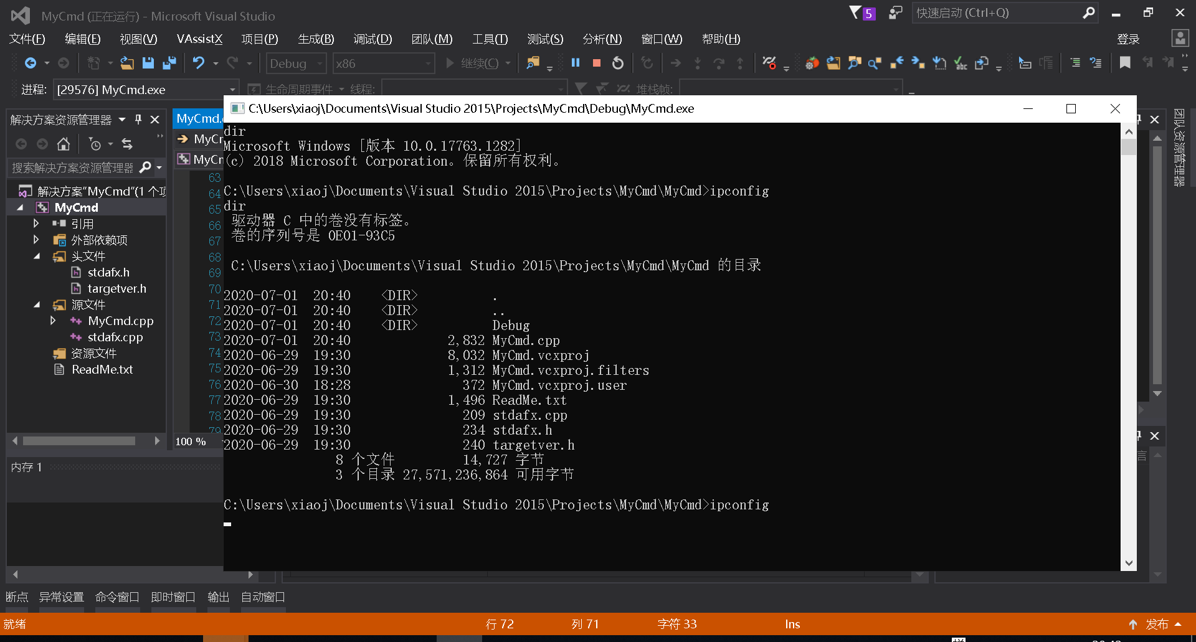Image resolution: width=1196 pixels, height=642 pixels.
Task: Click the Undo arrow icon
Action: coord(198,63)
